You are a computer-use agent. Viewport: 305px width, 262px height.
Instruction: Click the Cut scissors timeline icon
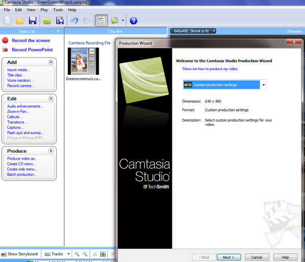95,254
